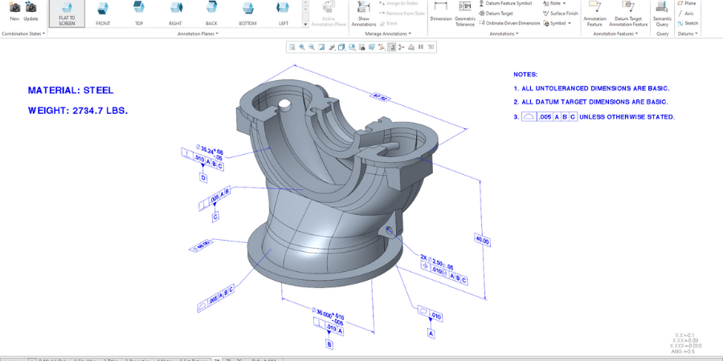Expand the Combination States group menu

click(x=44, y=34)
